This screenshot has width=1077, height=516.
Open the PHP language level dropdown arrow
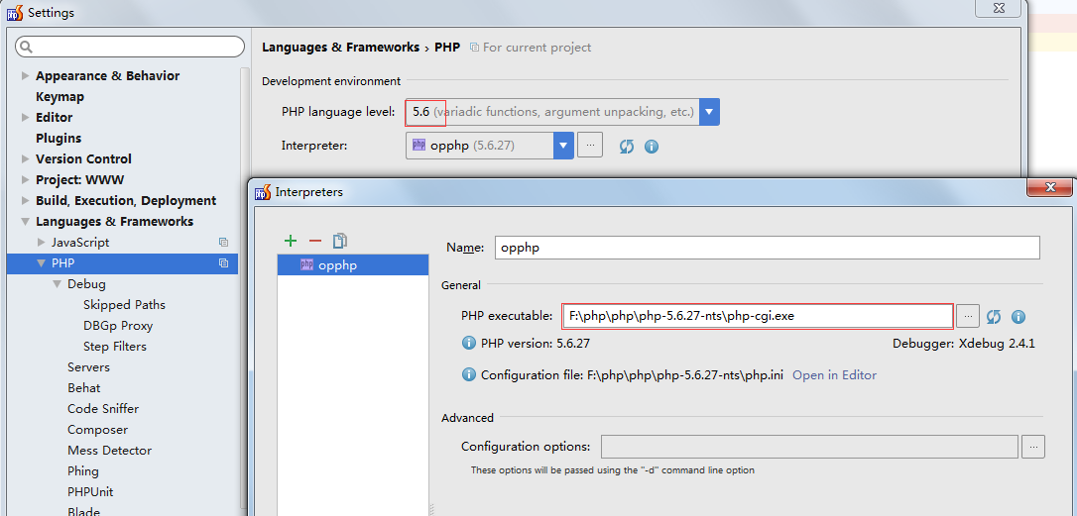(709, 111)
